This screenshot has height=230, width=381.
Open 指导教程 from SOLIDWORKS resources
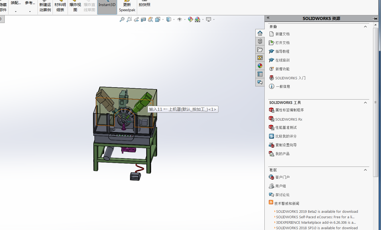click(282, 51)
